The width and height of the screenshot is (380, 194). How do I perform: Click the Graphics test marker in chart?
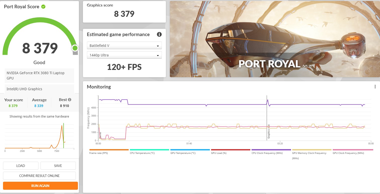(268, 132)
